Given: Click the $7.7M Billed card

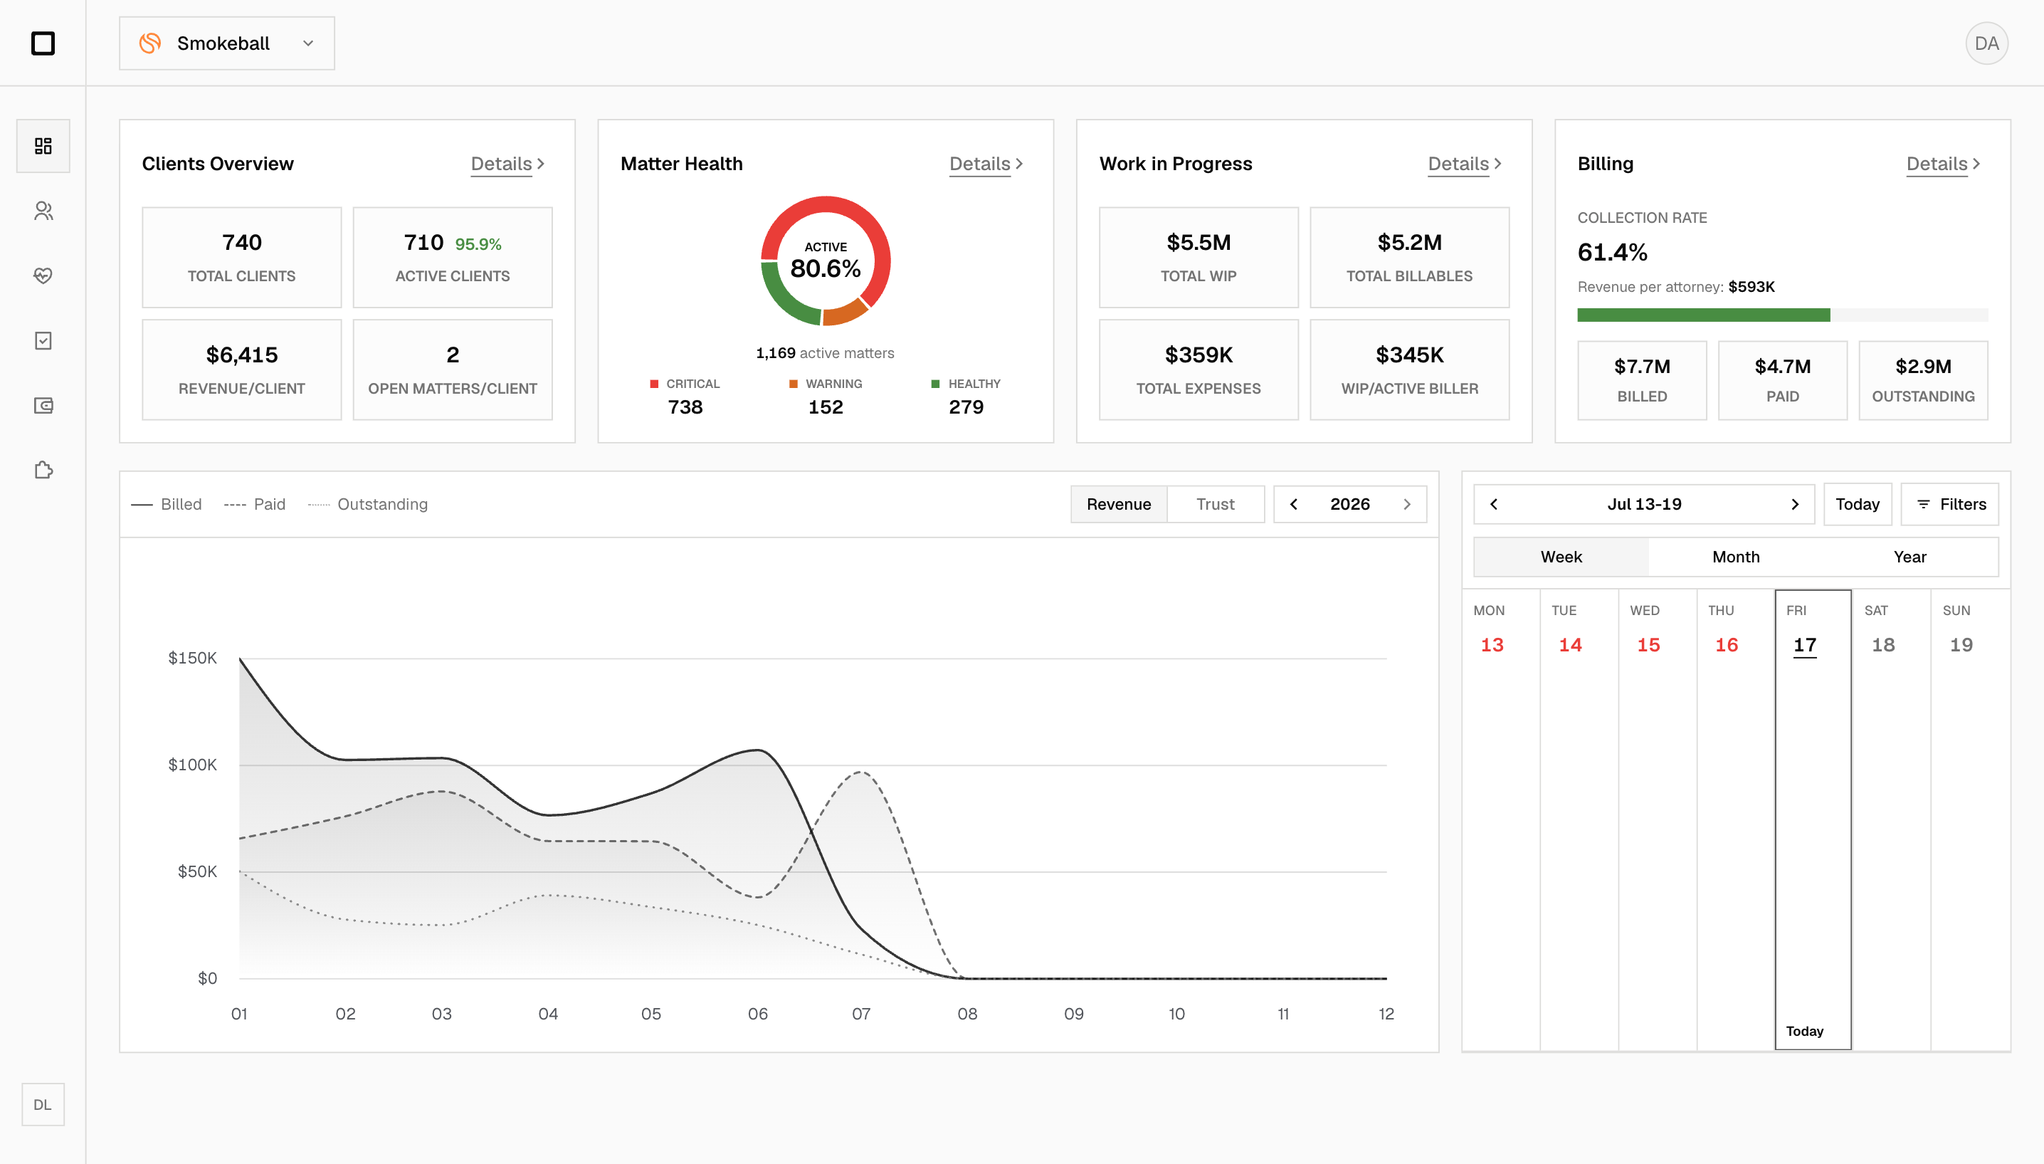Looking at the screenshot, I should [x=1642, y=381].
